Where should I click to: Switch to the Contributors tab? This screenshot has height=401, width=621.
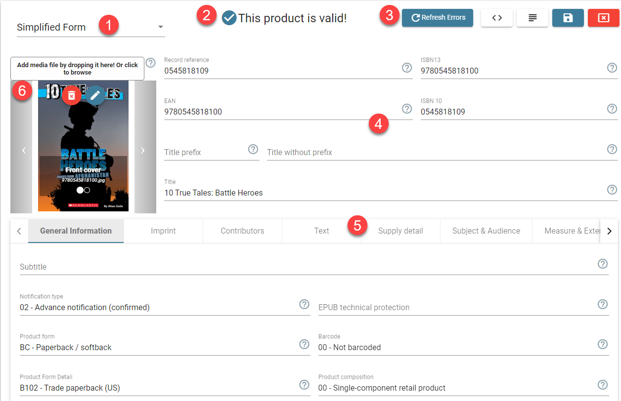pyautogui.click(x=242, y=231)
